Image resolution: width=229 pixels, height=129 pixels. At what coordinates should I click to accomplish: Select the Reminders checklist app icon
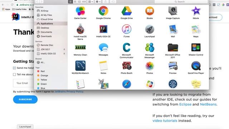coord(80,84)
